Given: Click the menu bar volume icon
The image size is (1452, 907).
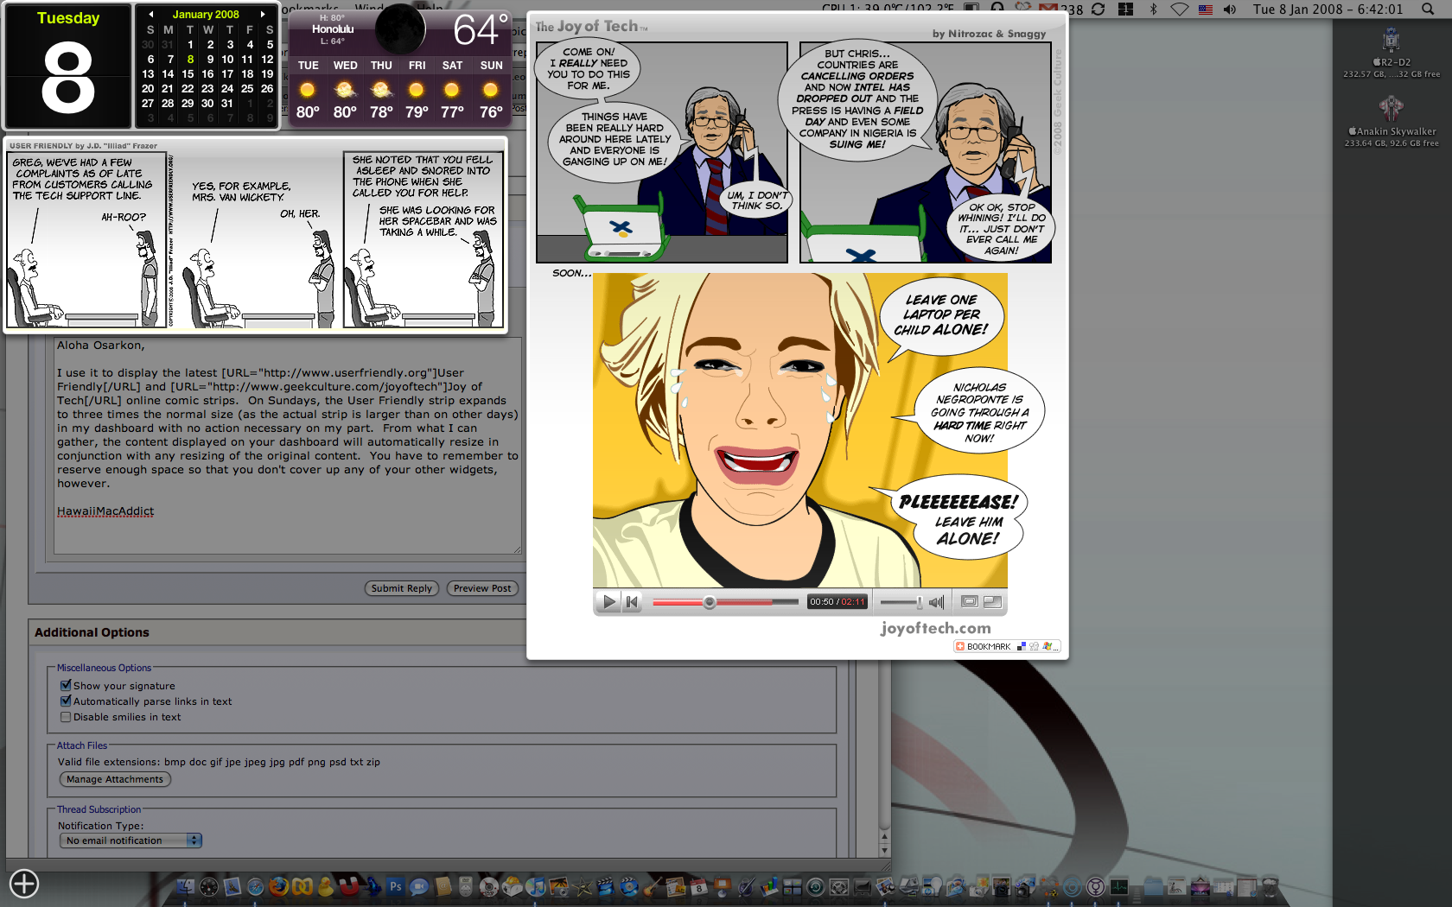Looking at the screenshot, I should click(x=1231, y=9).
